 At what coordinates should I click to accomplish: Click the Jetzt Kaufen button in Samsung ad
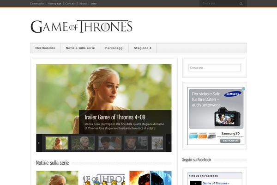230,141
